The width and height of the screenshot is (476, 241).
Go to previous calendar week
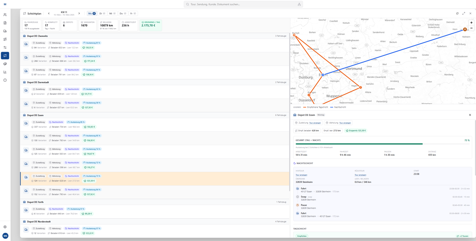click(49, 13)
